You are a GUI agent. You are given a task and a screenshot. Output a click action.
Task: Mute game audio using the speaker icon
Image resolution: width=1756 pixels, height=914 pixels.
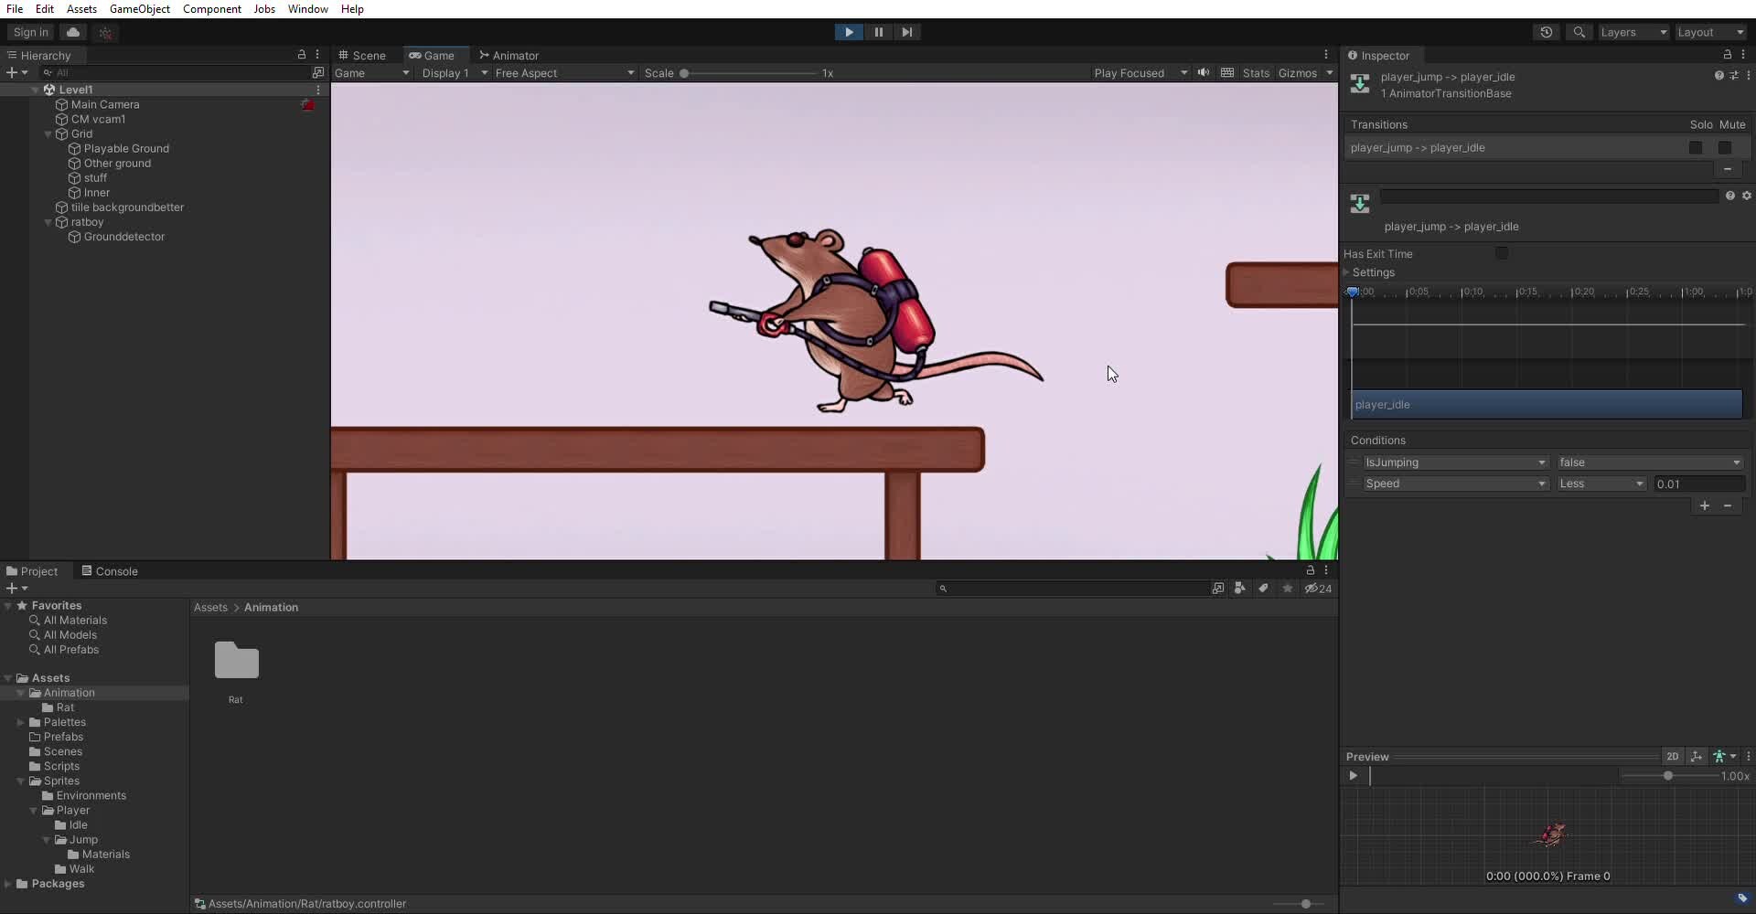[x=1204, y=73]
